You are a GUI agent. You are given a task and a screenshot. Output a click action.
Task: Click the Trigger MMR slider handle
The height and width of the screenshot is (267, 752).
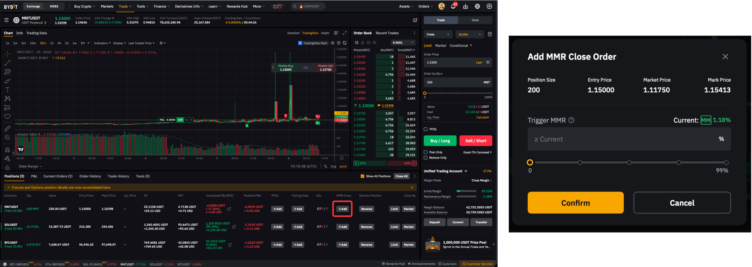click(x=530, y=163)
